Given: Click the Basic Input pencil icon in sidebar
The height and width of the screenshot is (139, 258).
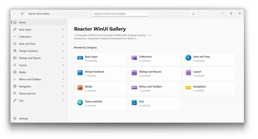Looking at the screenshot, I should 15,30.
